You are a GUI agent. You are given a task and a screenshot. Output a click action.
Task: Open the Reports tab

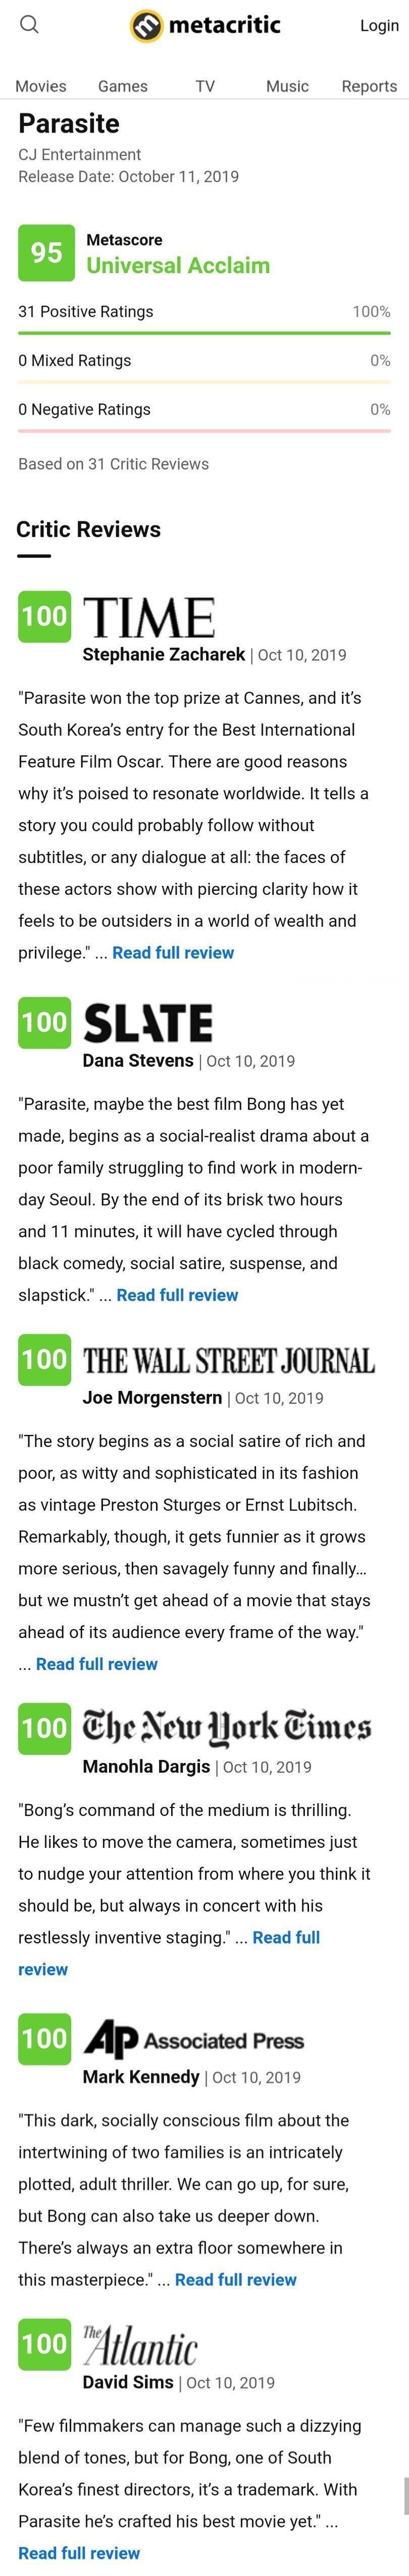369,86
